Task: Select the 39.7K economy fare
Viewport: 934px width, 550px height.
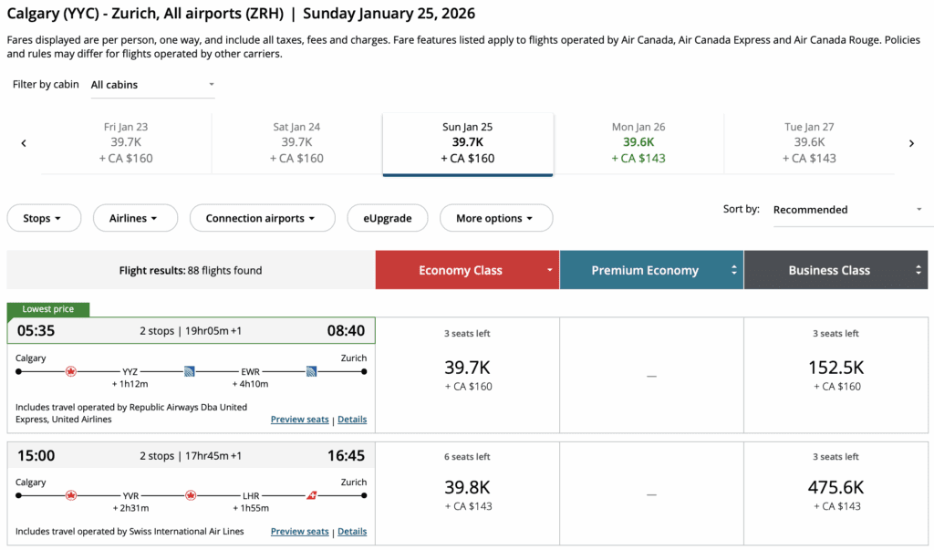Action: (468, 374)
